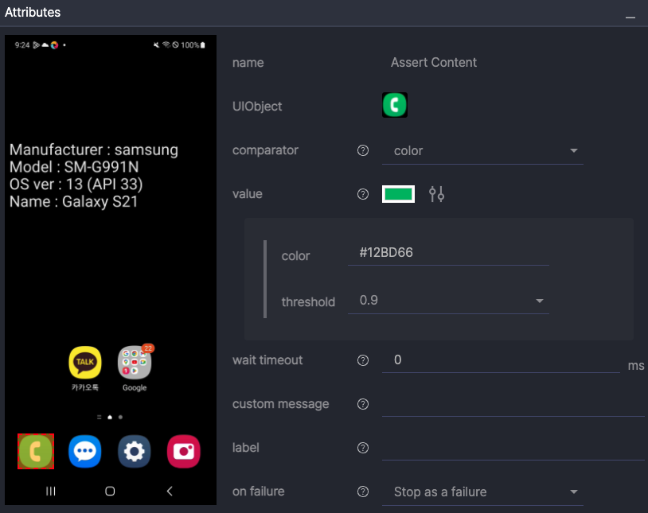This screenshot has width=648, height=513.
Task: Click help icon next to comparator
Action: tap(363, 150)
